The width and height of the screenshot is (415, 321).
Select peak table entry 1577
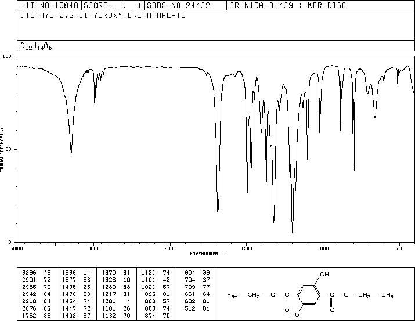coord(69,280)
